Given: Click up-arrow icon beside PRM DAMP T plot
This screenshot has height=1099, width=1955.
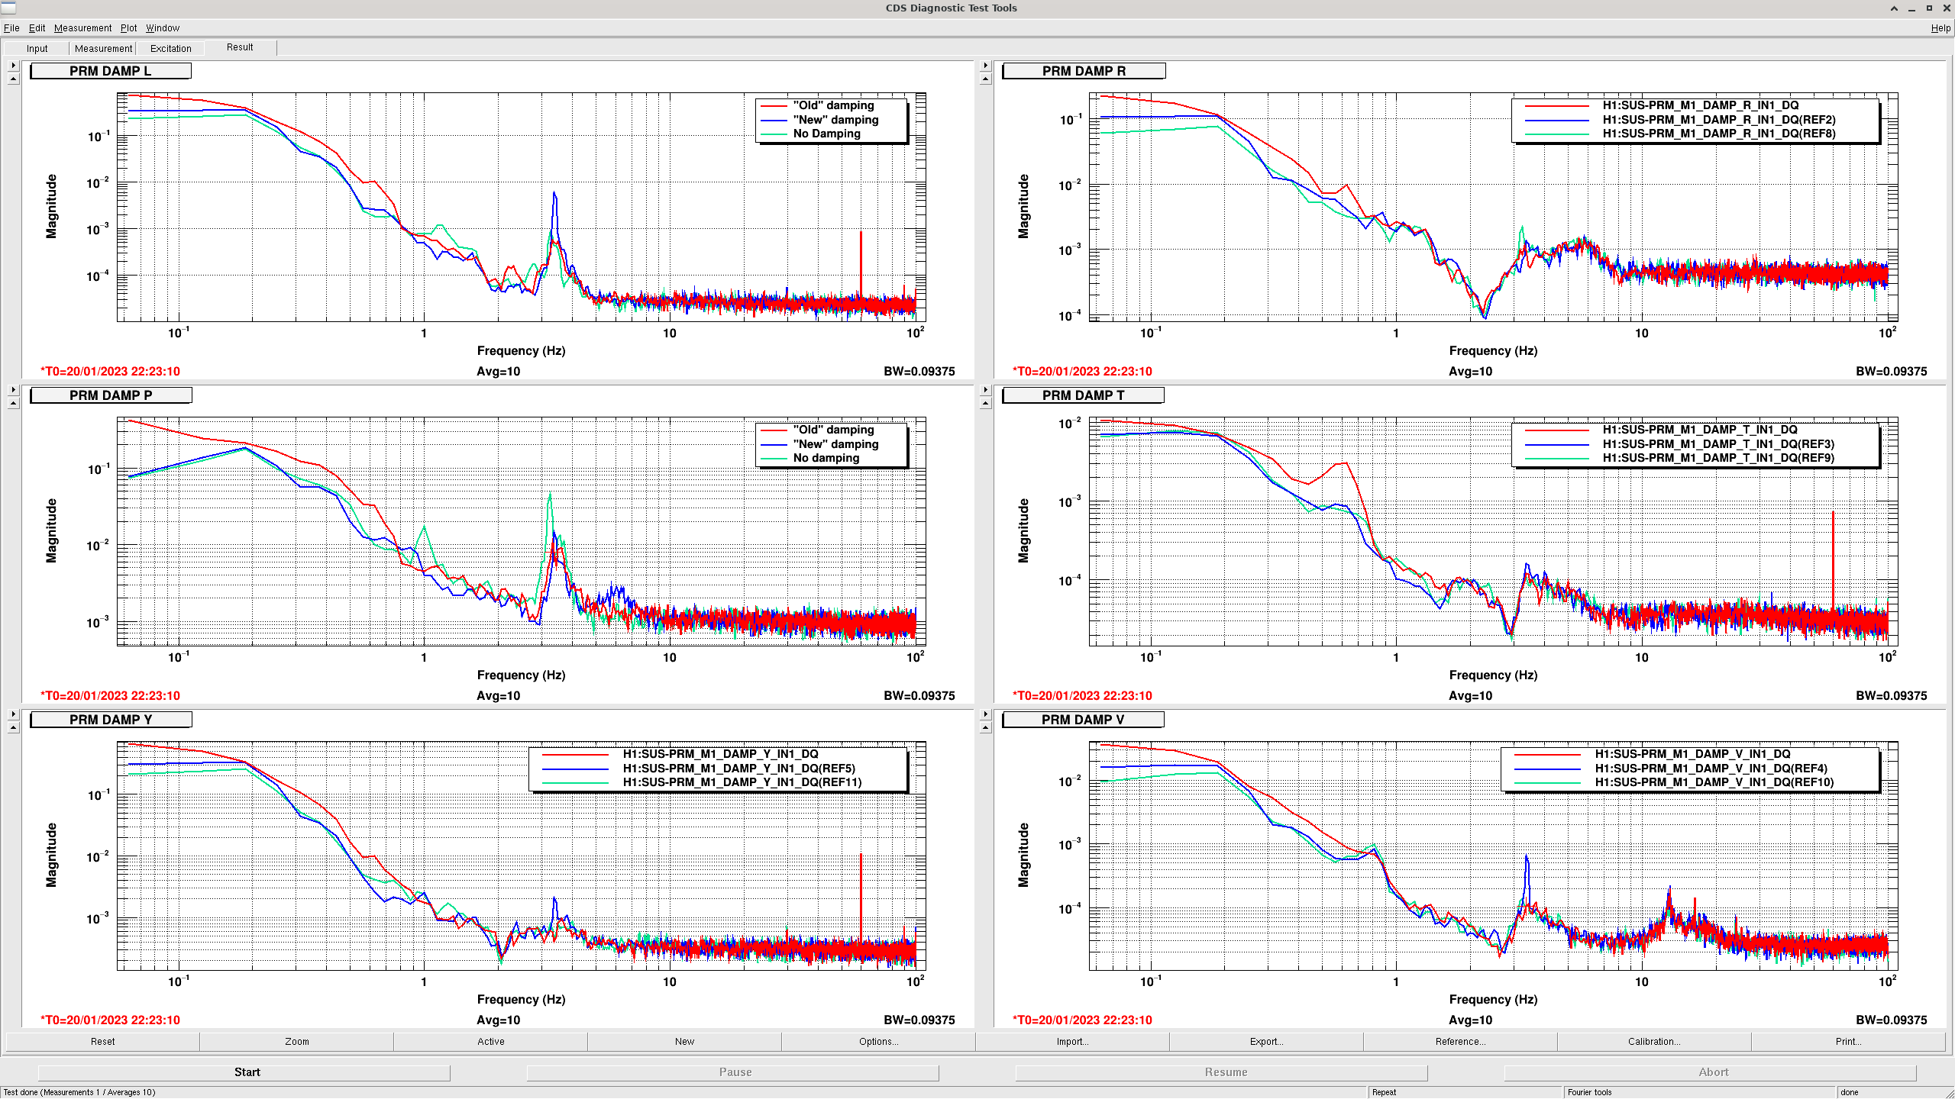Looking at the screenshot, I should (x=985, y=404).
